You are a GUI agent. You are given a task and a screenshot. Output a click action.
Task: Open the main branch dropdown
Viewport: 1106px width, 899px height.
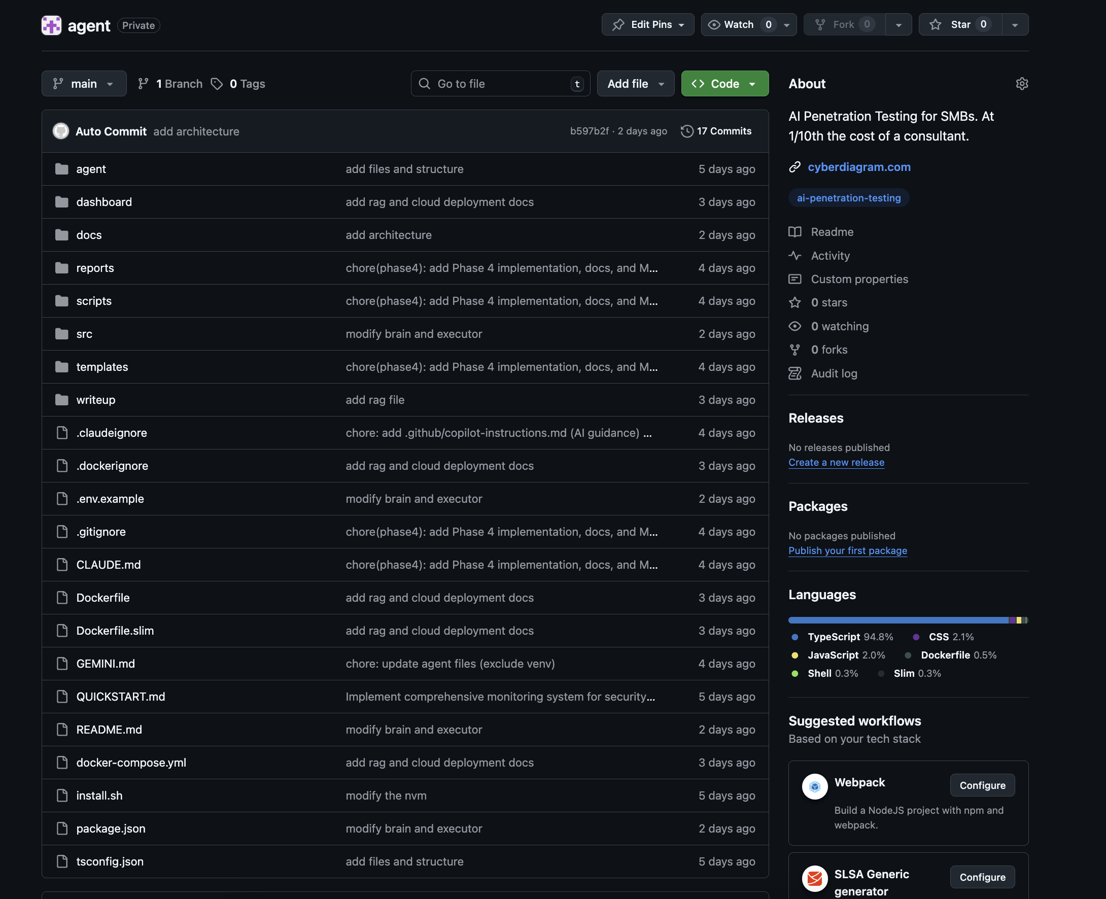[84, 83]
